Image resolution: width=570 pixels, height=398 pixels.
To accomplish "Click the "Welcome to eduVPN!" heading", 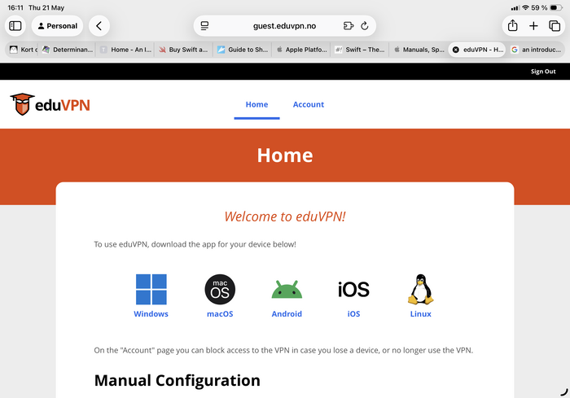I will pos(285,216).
